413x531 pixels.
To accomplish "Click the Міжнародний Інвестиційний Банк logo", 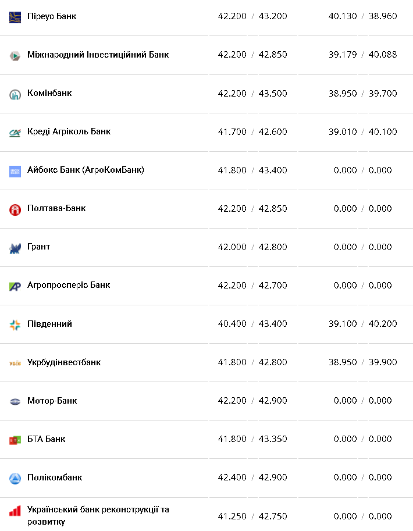I will point(15,56).
